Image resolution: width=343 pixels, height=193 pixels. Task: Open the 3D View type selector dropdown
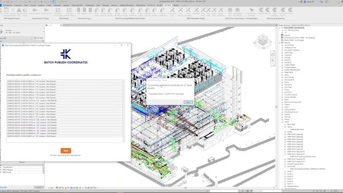pyautogui.click(x=43, y=32)
